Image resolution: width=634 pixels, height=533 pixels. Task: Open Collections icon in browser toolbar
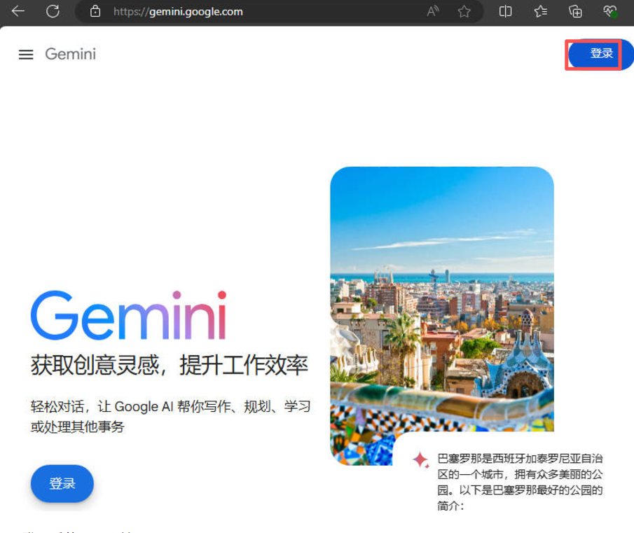(x=575, y=11)
